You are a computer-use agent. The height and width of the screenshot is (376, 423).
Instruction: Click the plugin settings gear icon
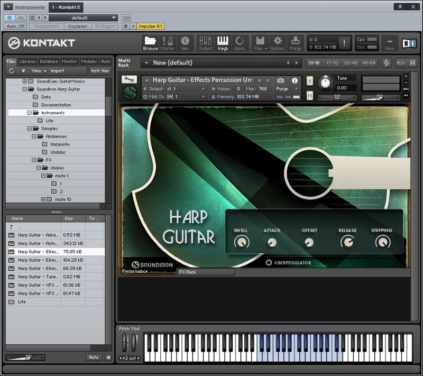[125, 26]
